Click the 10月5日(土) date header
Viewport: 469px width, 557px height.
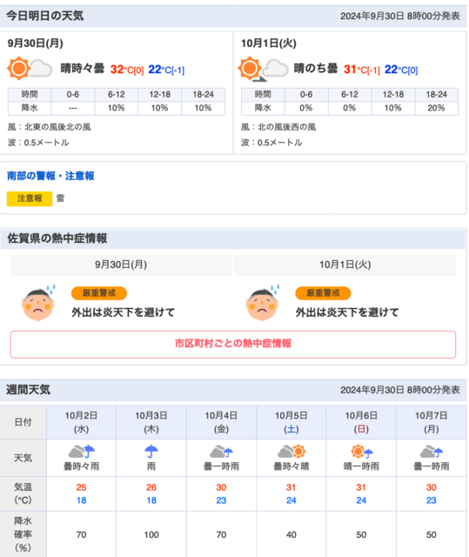pos(291,422)
